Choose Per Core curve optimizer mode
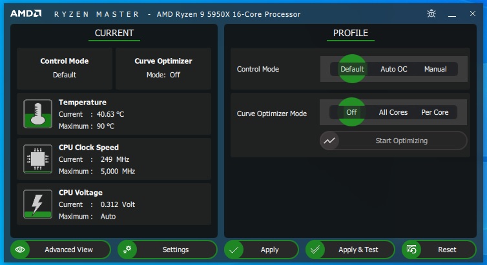Viewport: 487px width, 265px height. pyautogui.click(x=435, y=112)
